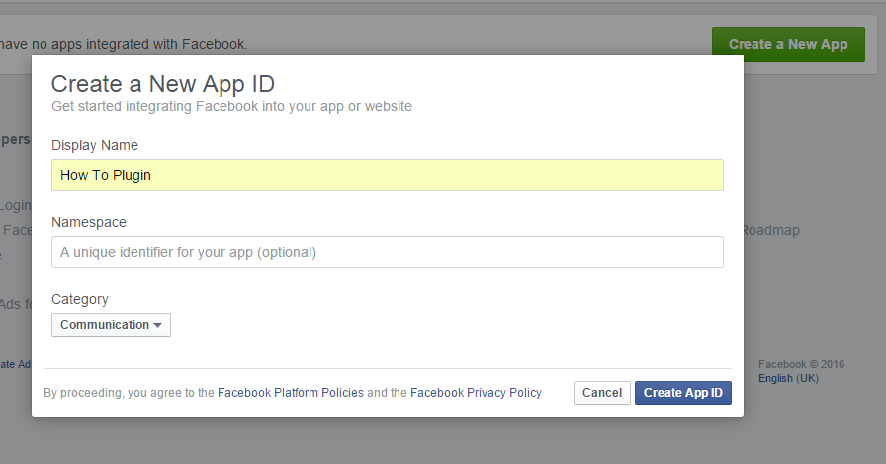Click the 'Facebook © 2016' footer text
This screenshot has width=886, height=464.
click(801, 364)
